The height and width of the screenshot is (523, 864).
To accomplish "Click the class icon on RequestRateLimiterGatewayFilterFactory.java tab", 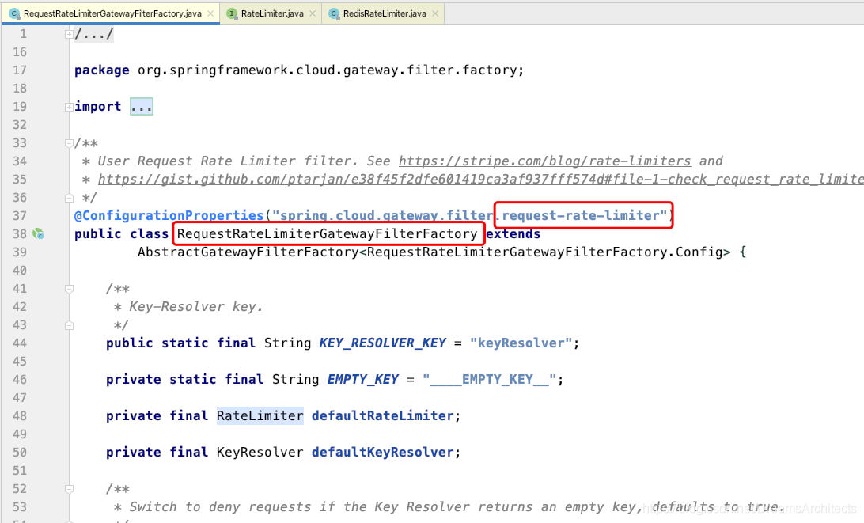I will (16, 13).
